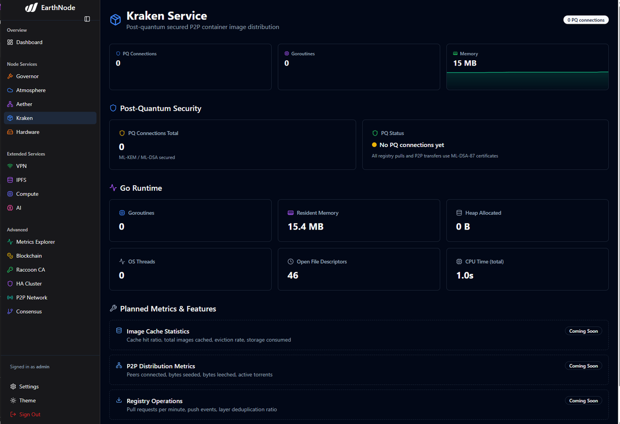Viewport: 620px width, 424px height.
Task: Click the Settings gear icon
Action: click(x=13, y=386)
